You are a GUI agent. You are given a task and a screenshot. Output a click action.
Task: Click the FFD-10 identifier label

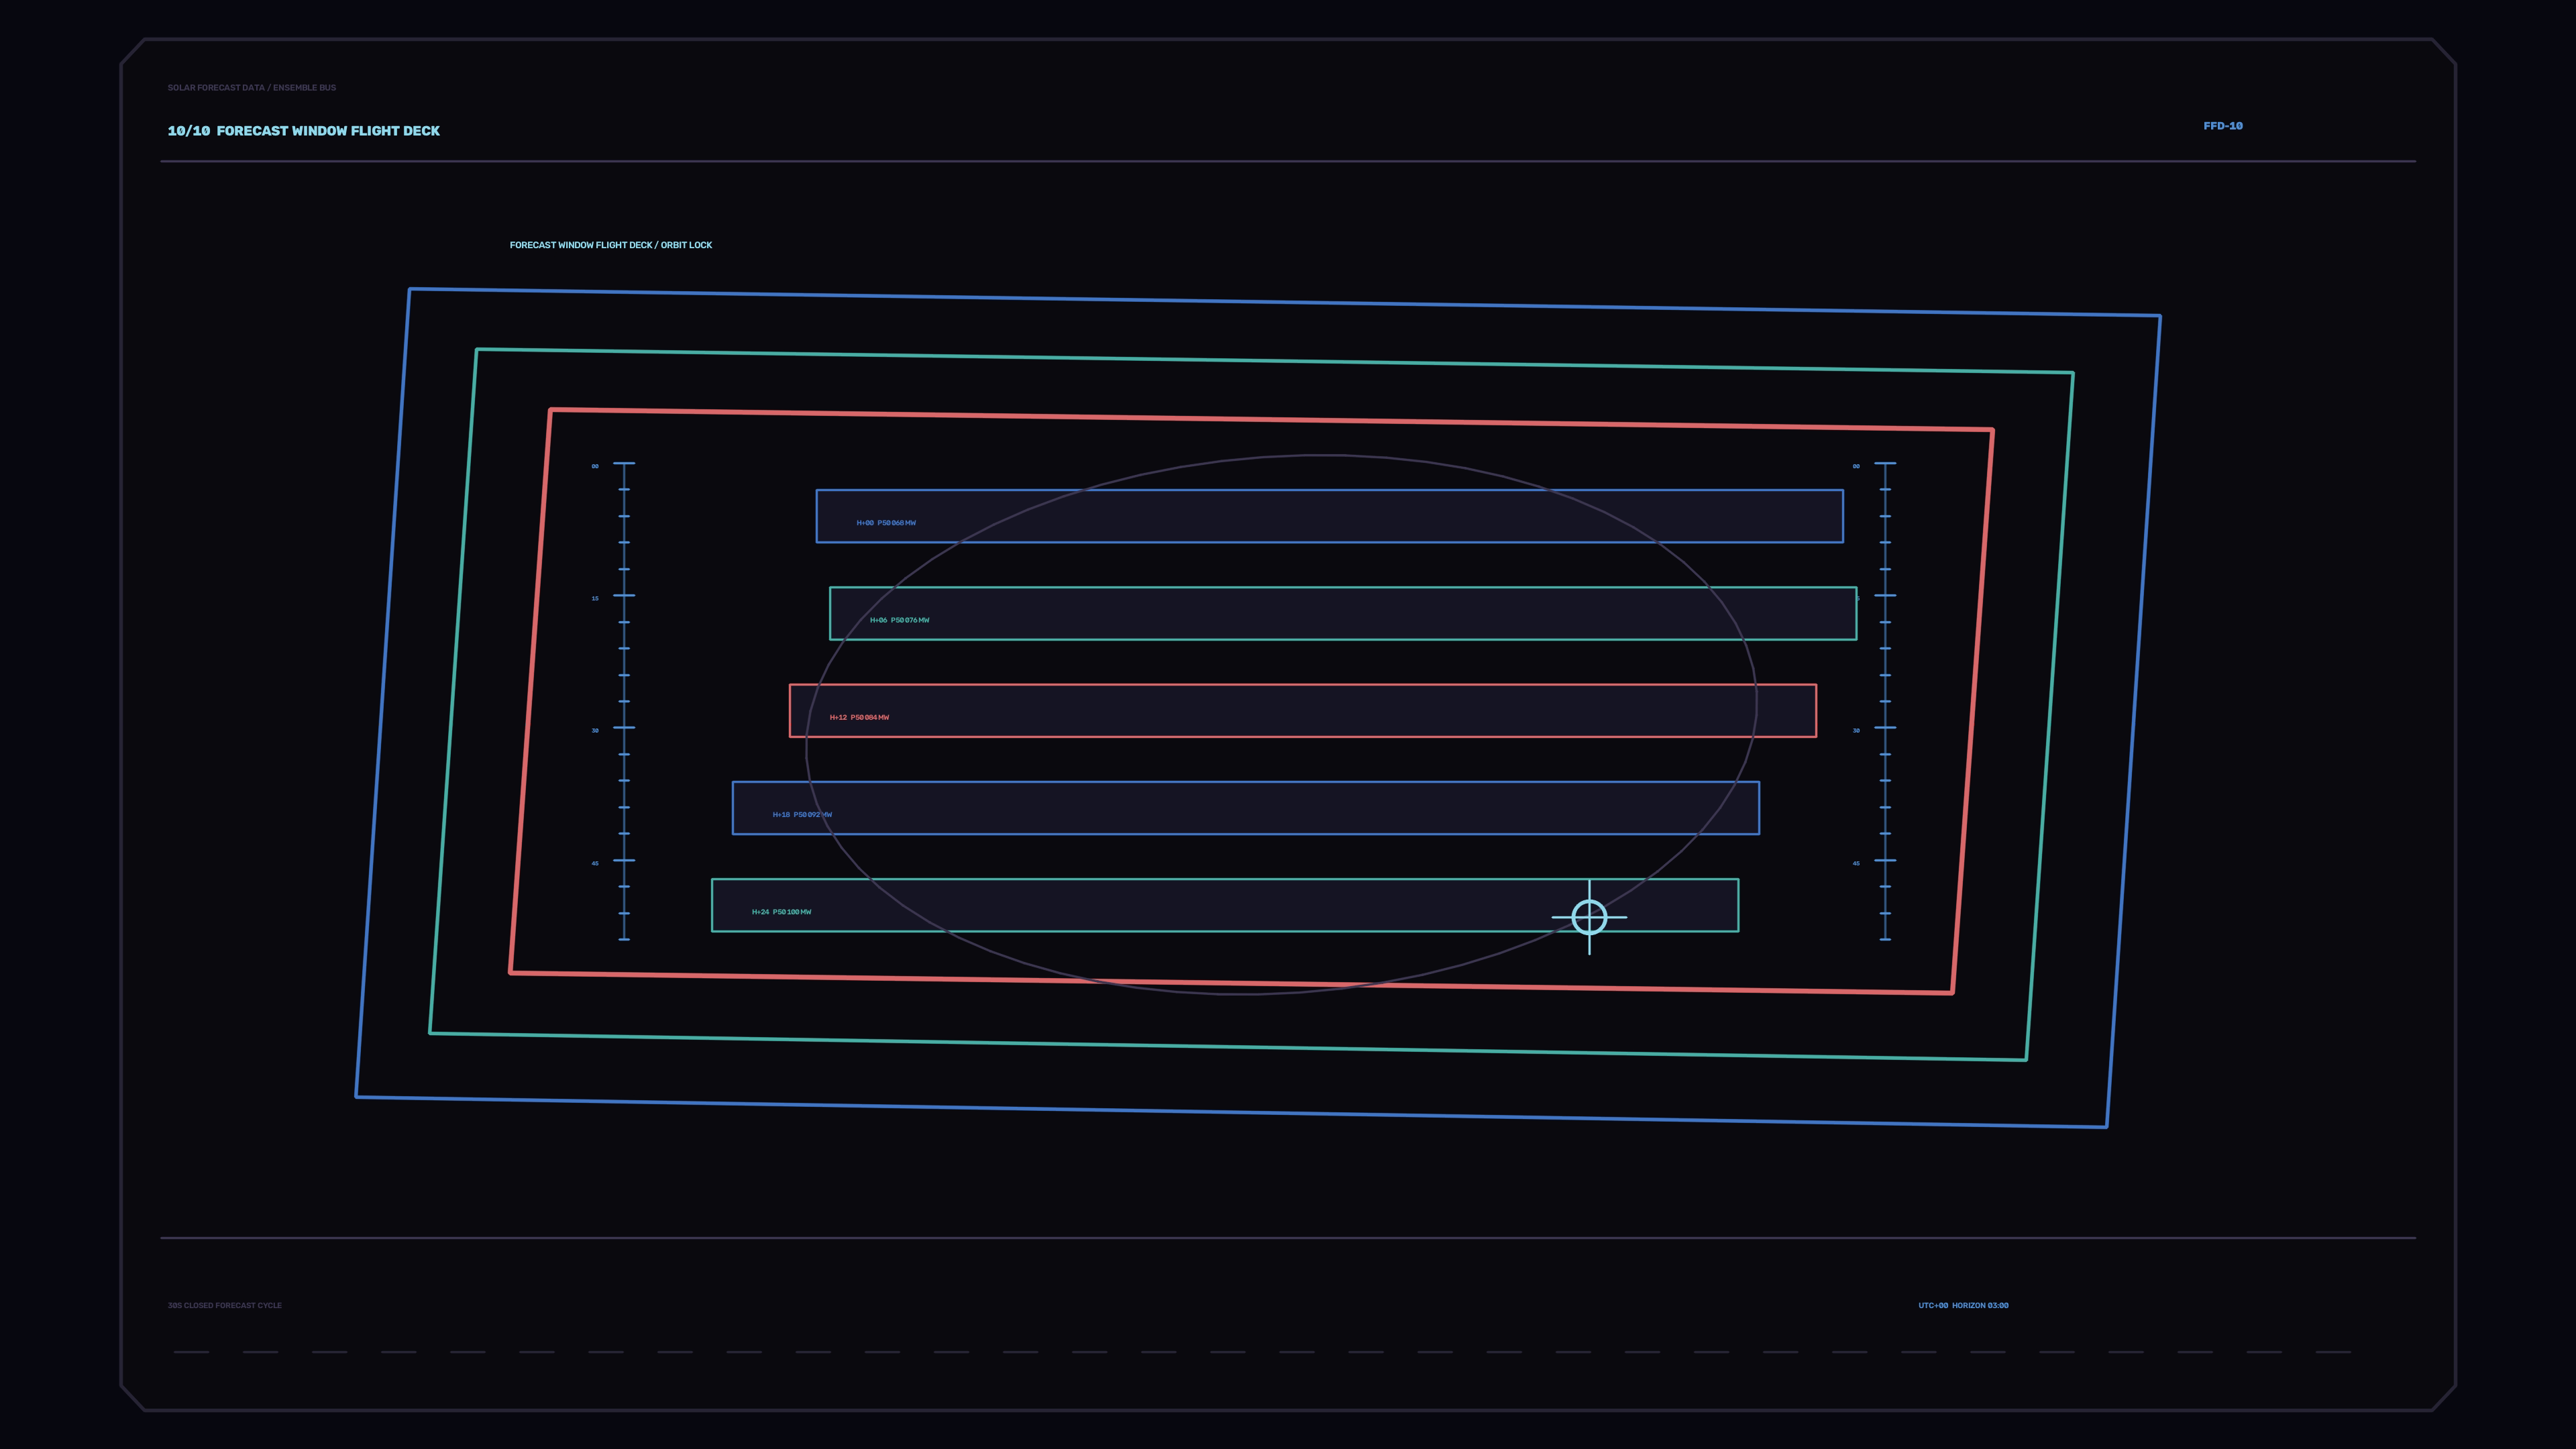(x=2222, y=126)
